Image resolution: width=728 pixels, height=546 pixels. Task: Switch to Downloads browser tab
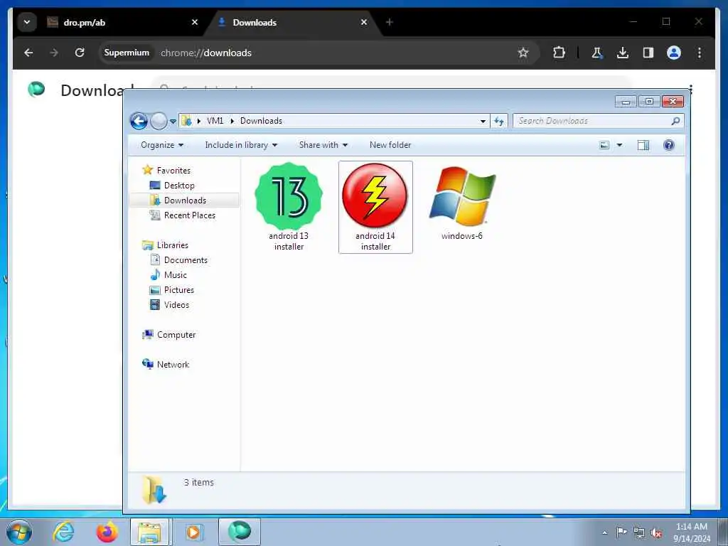pyautogui.click(x=291, y=22)
